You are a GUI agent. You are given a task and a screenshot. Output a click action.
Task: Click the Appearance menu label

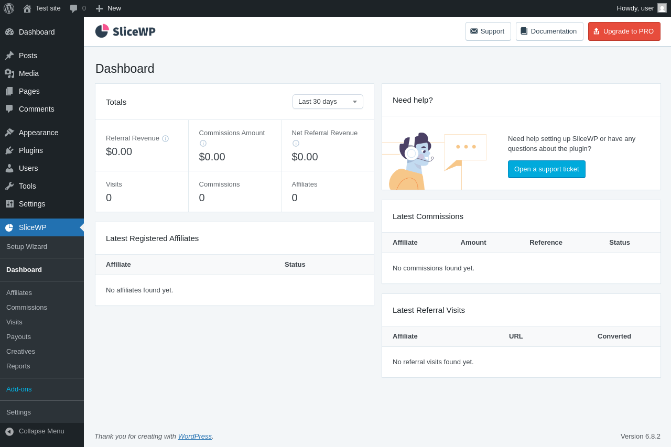[x=39, y=133]
